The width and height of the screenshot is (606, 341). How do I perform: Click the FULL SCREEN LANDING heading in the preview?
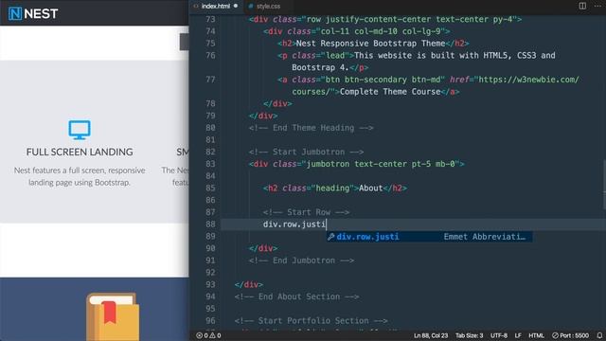80,152
